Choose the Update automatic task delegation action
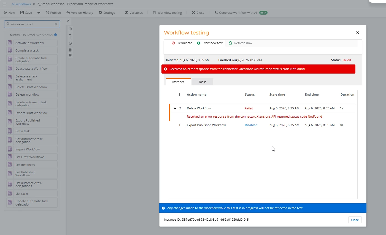The width and height of the screenshot is (386, 235). (32, 202)
